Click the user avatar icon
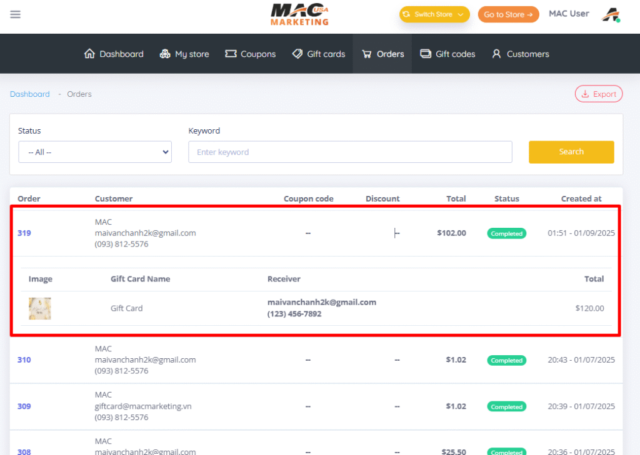This screenshot has width=640, height=455. [611, 15]
